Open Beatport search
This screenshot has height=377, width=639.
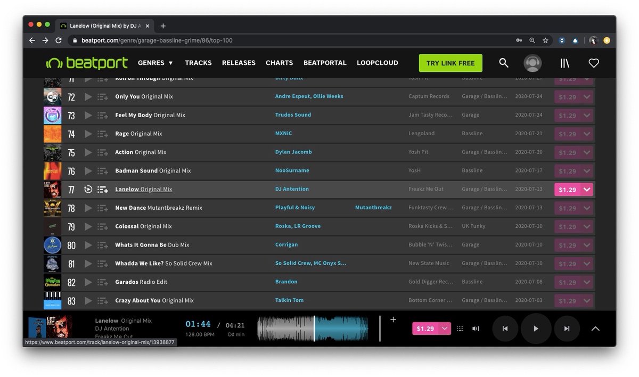504,63
